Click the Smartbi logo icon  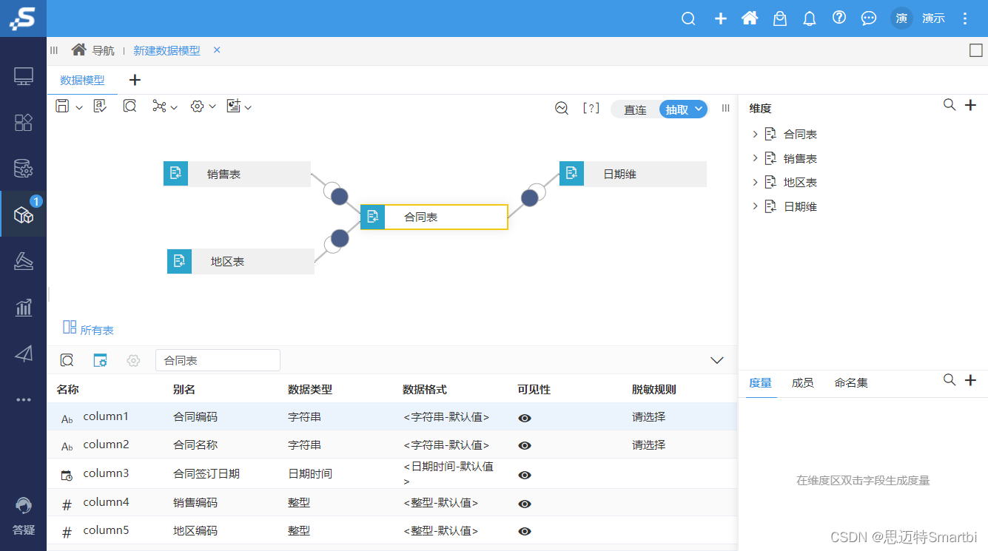[x=23, y=18]
